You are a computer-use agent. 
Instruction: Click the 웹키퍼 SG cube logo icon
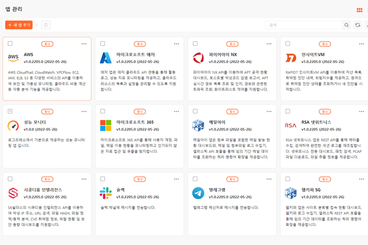(x=291, y=193)
